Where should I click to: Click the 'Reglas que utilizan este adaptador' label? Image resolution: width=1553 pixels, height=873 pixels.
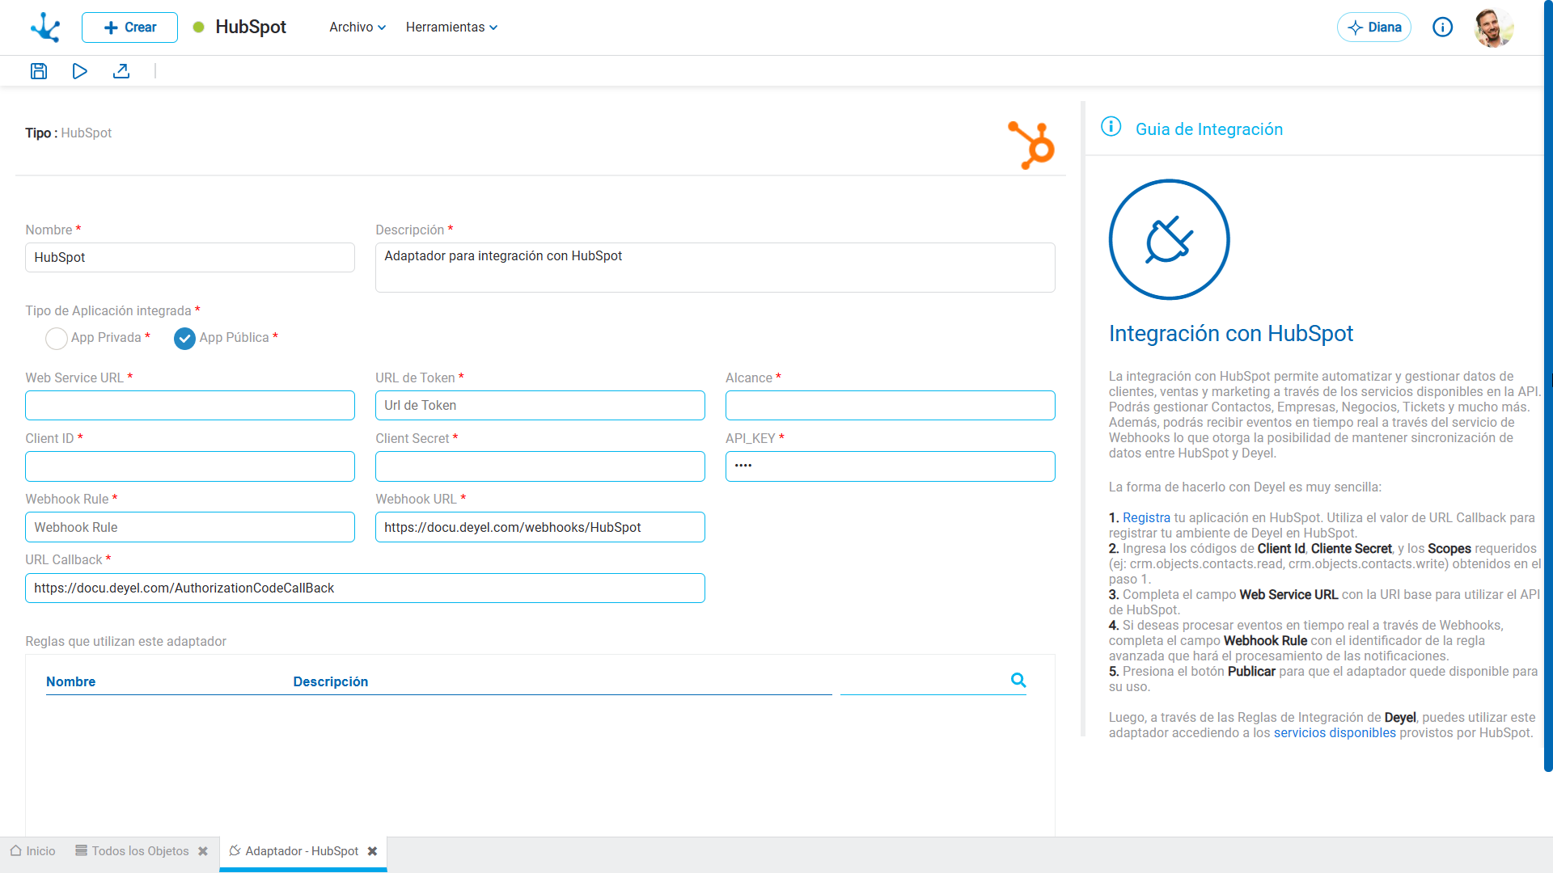click(x=125, y=642)
